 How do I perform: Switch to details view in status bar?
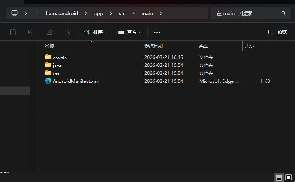click(279, 177)
